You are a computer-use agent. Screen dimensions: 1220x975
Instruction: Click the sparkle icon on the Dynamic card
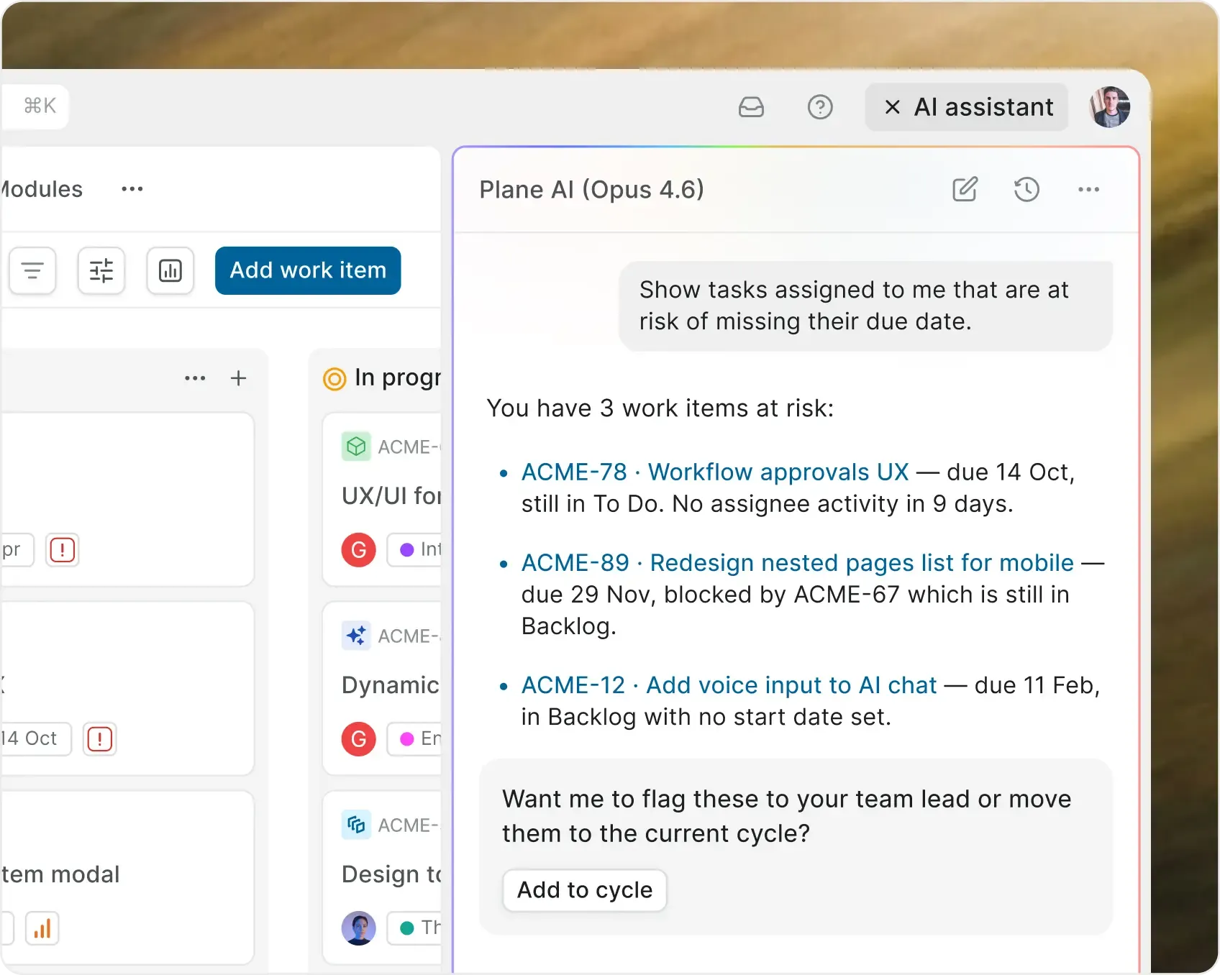point(356,636)
